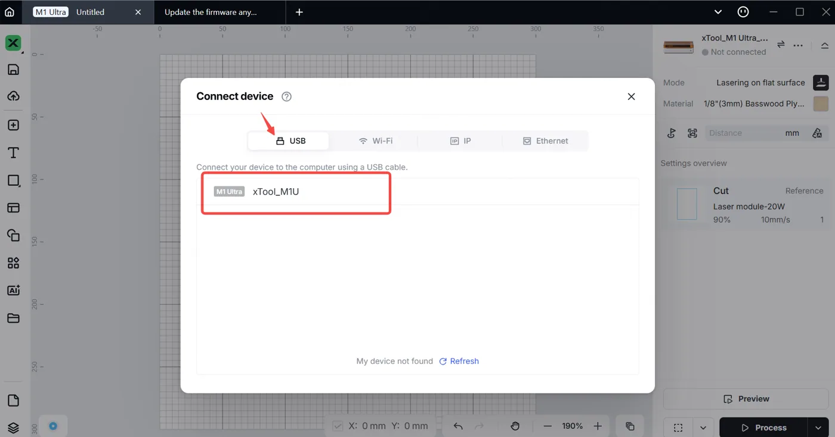Open the overlapping shapes icon in sidebar
The width and height of the screenshot is (835, 437).
coord(13,235)
